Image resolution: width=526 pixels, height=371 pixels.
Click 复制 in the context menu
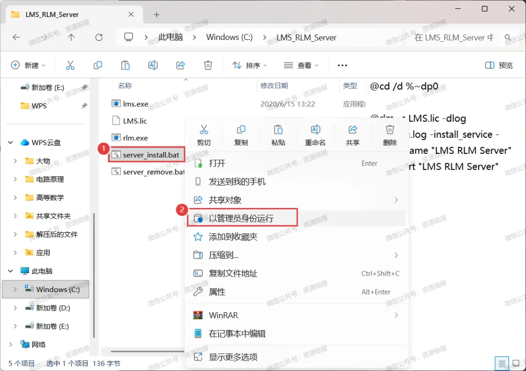click(241, 135)
